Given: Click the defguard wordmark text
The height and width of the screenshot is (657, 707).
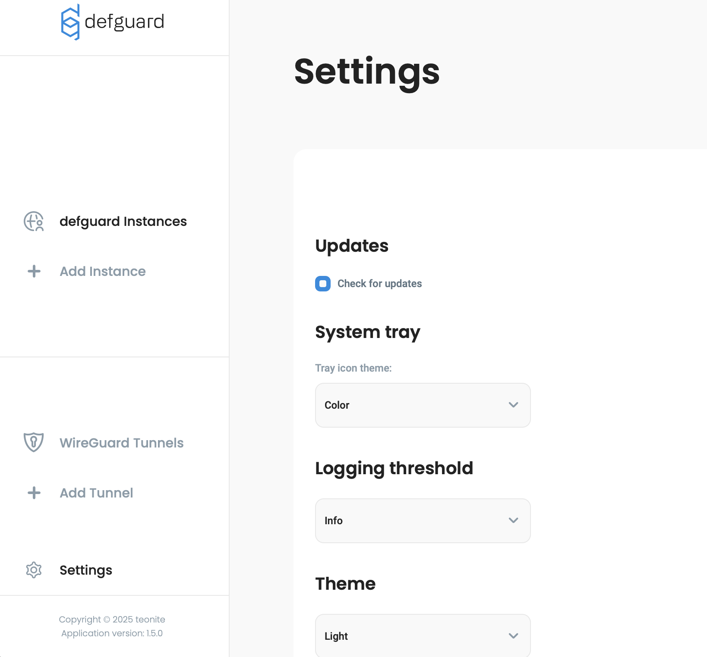Looking at the screenshot, I should click(124, 22).
